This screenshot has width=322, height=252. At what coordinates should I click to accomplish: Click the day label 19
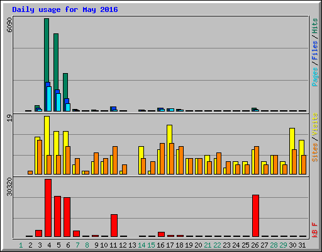(x=189, y=245)
